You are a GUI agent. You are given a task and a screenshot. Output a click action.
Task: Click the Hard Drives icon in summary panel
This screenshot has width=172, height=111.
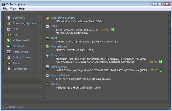click(x=47, y=67)
